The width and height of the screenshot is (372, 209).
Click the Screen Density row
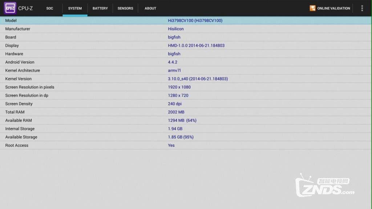[x=186, y=104]
